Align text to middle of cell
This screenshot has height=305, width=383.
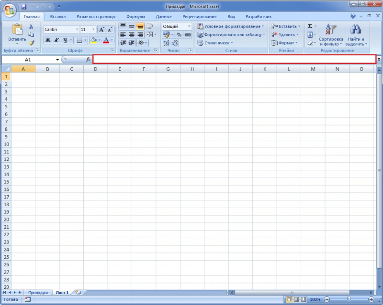point(131,26)
